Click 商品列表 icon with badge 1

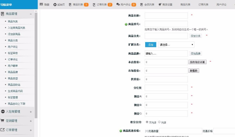coord(70,5)
